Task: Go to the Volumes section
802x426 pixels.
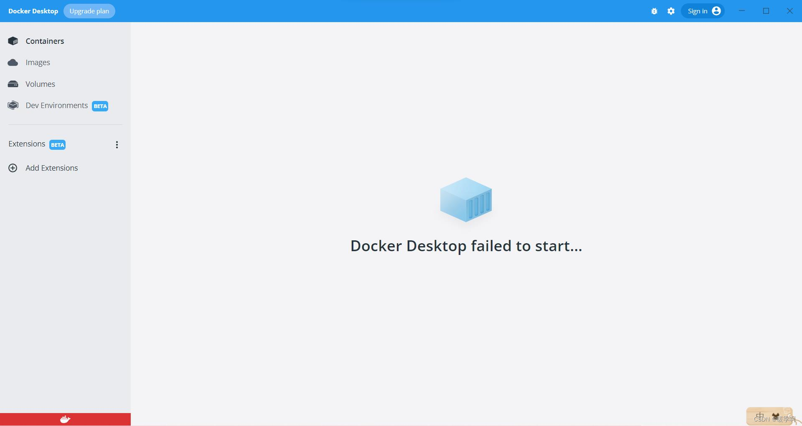Action: pos(40,84)
